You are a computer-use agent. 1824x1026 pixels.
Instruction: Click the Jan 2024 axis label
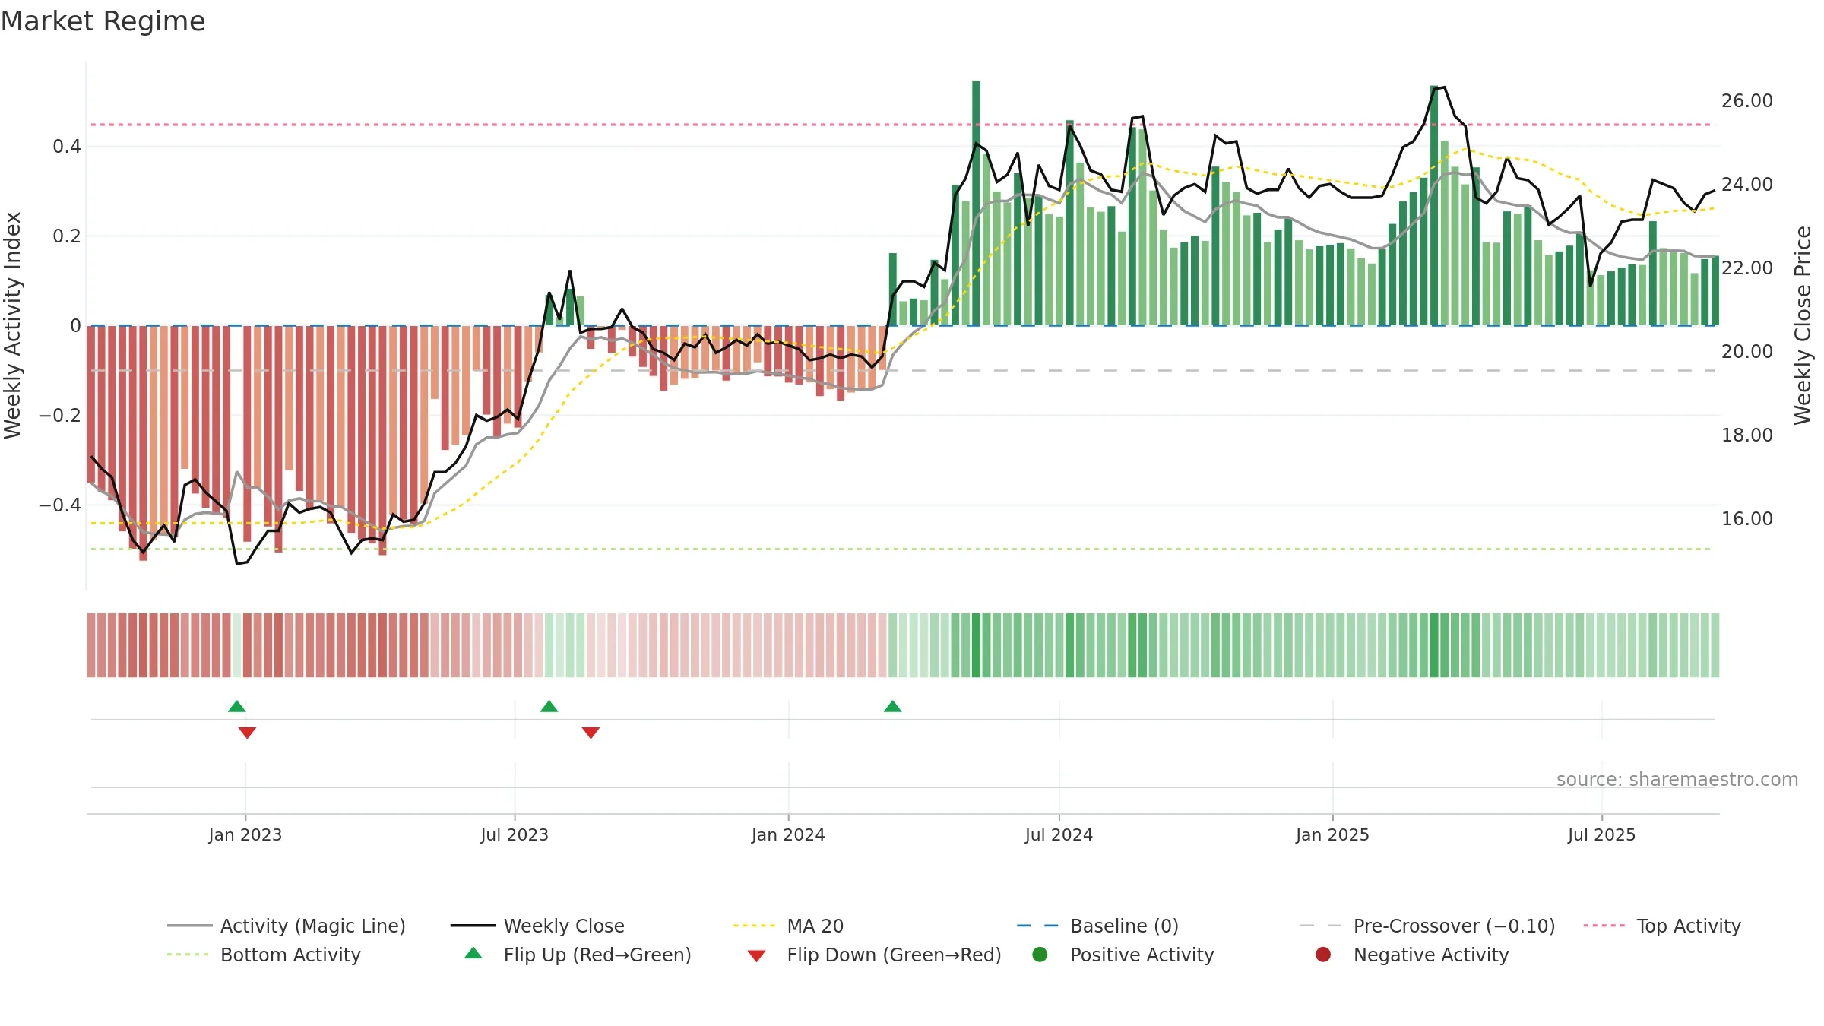[788, 834]
